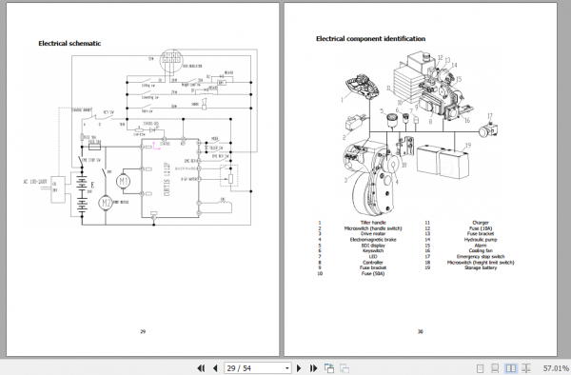Click the emergency stop switch drawing labeled 17
The width and height of the screenshot is (571, 375).
488,130
